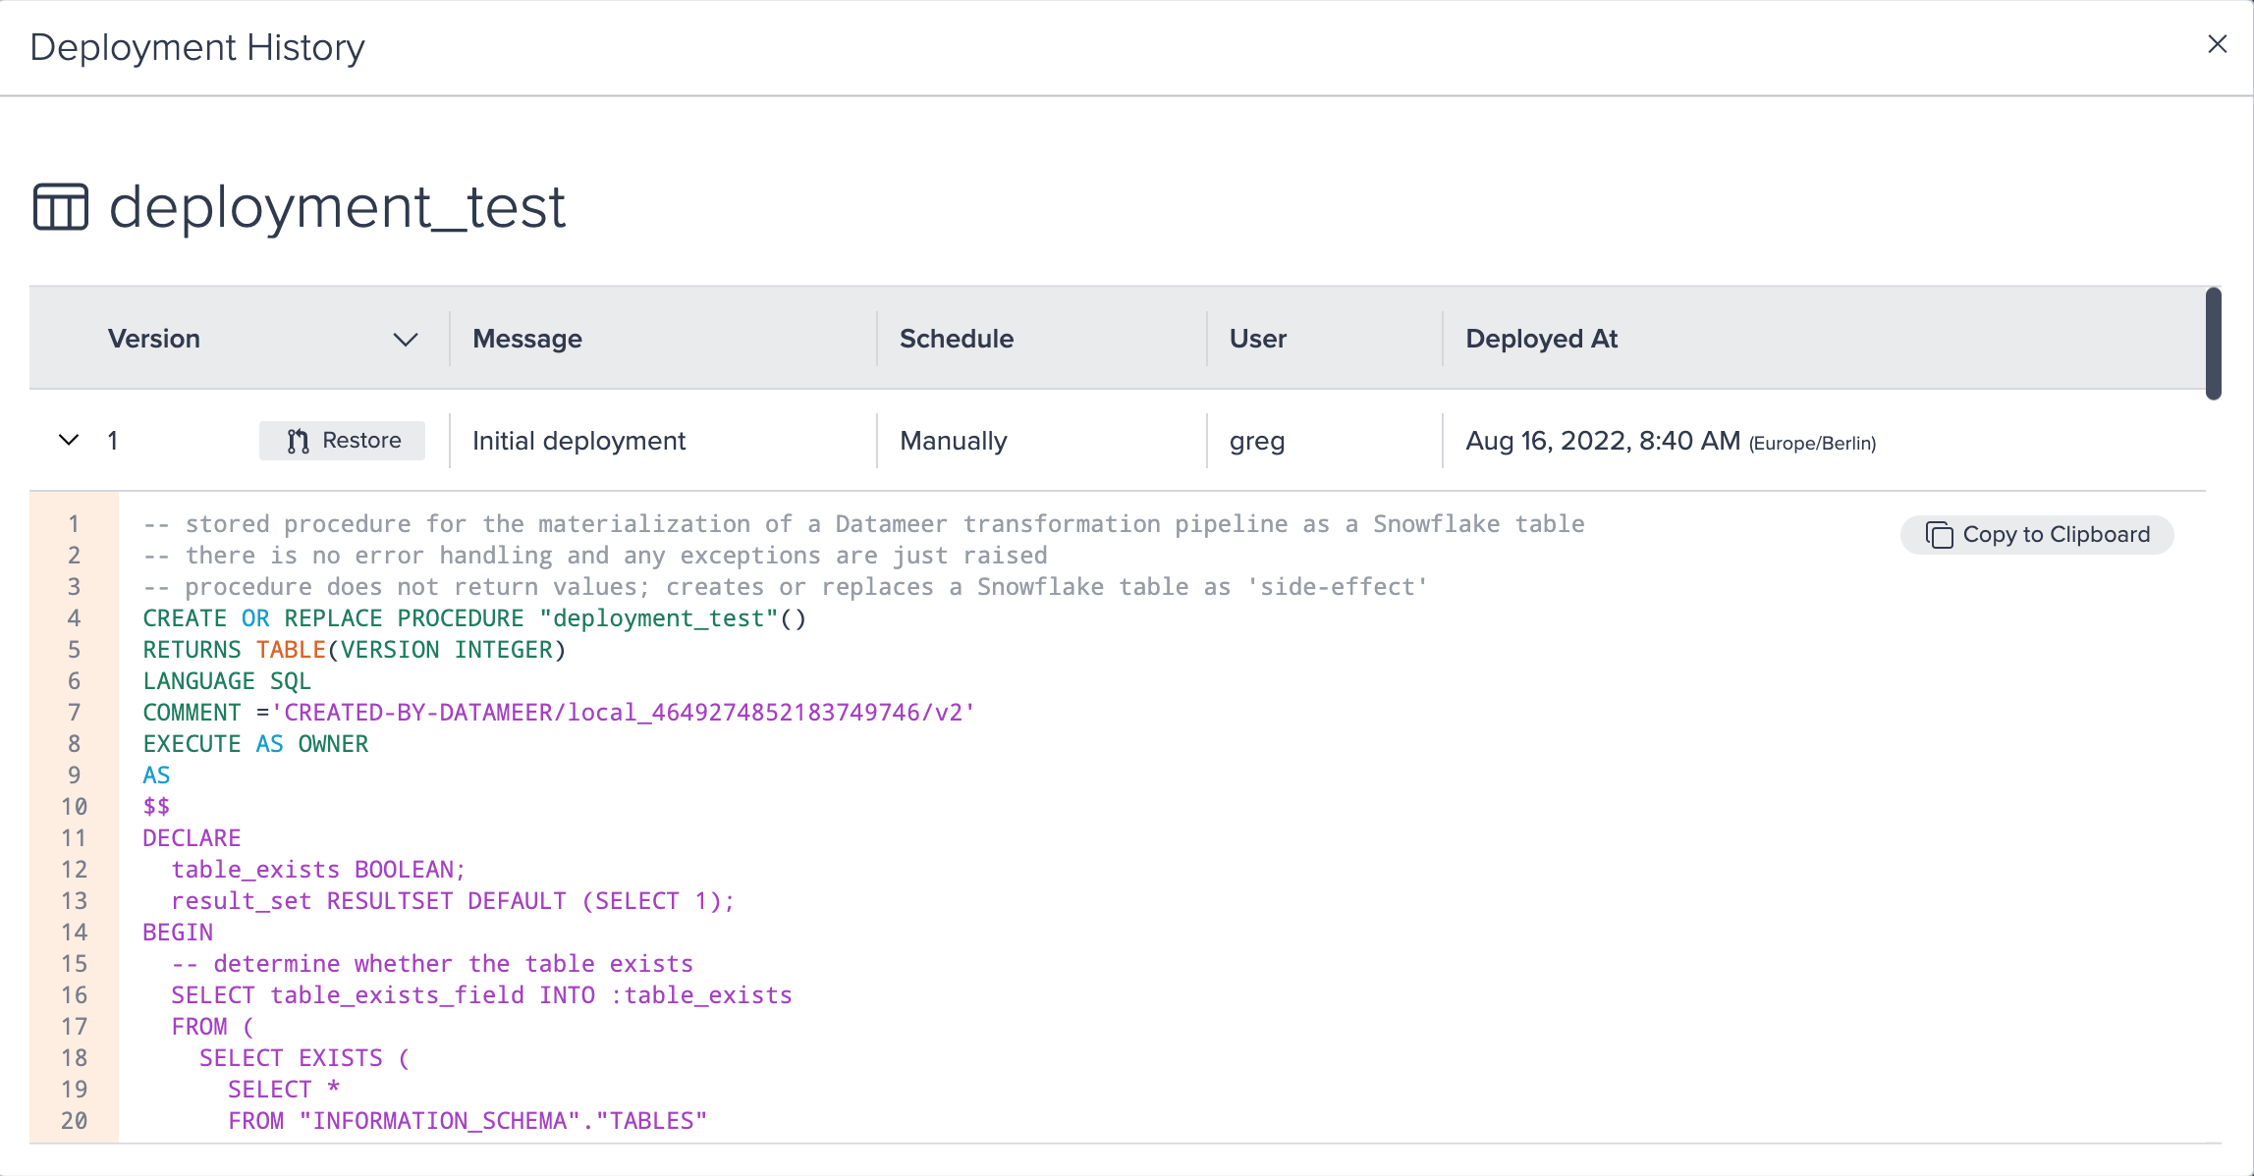The height and width of the screenshot is (1176, 2254).
Task: Close the Deployment History dialog
Action: (x=2218, y=44)
